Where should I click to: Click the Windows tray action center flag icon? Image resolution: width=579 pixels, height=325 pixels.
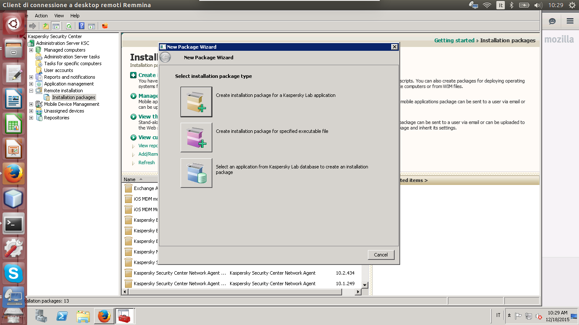coord(518,316)
